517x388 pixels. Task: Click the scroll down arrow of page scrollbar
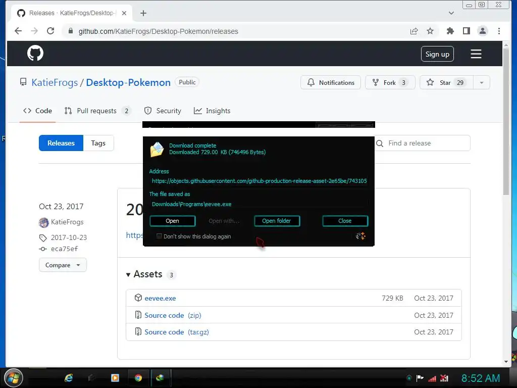506,362
